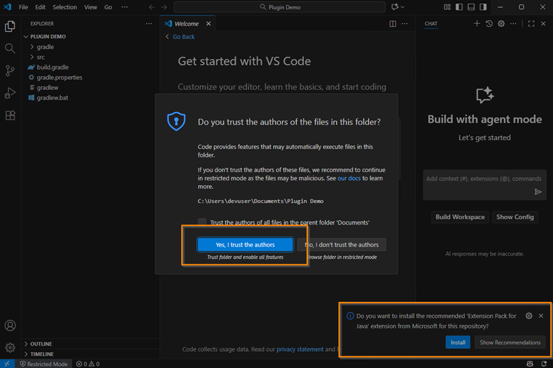Open notification settings gear in Java prompt
The height and width of the screenshot is (368, 553).
tap(529, 316)
